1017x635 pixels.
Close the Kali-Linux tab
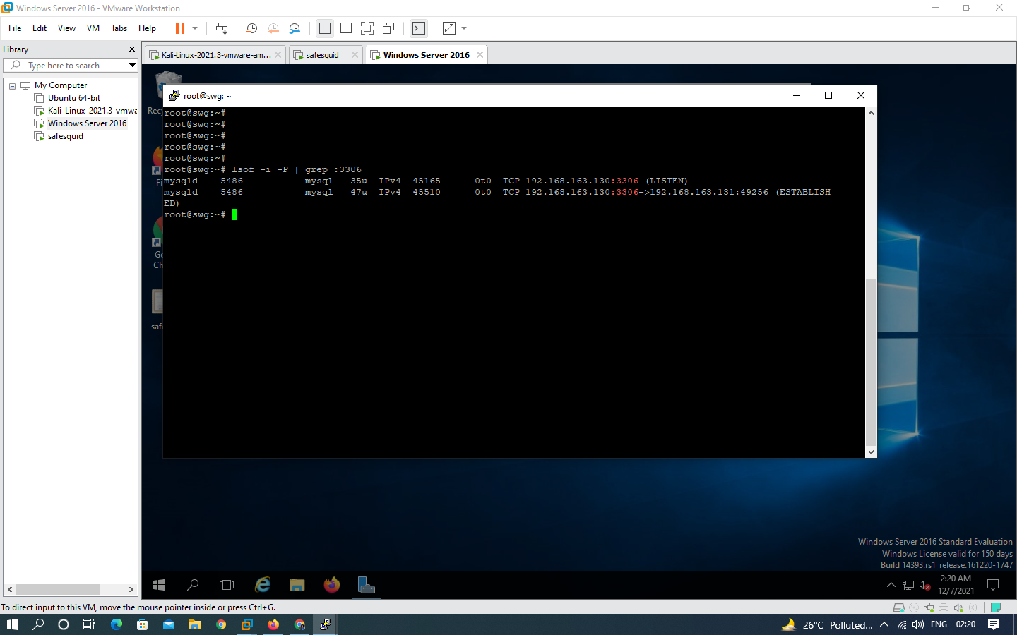pos(278,55)
